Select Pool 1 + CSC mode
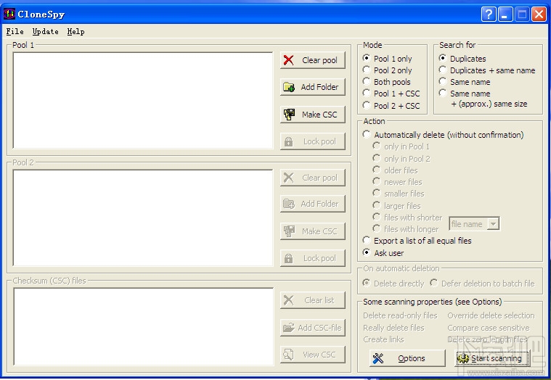This screenshot has width=551, height=380. click(x=391, y=94)
